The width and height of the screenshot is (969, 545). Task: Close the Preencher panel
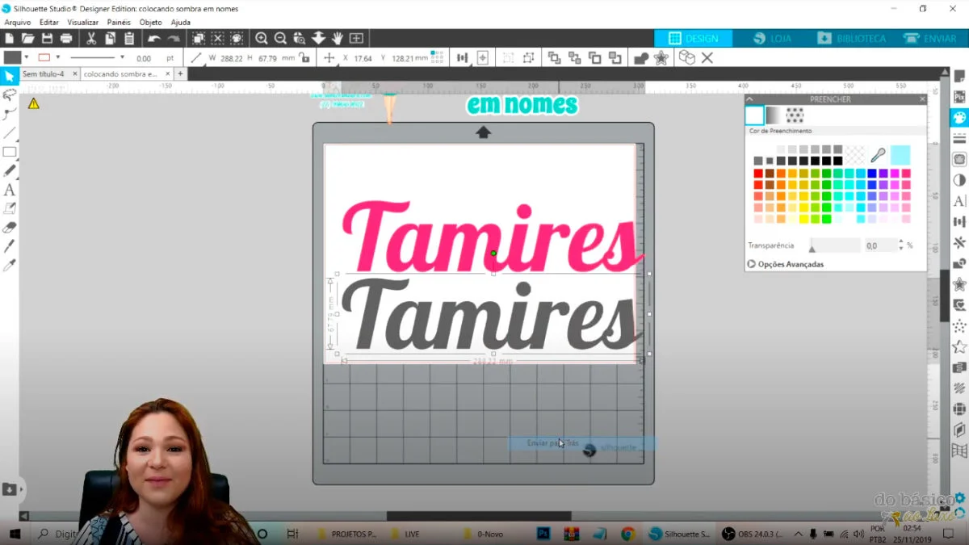922,99
